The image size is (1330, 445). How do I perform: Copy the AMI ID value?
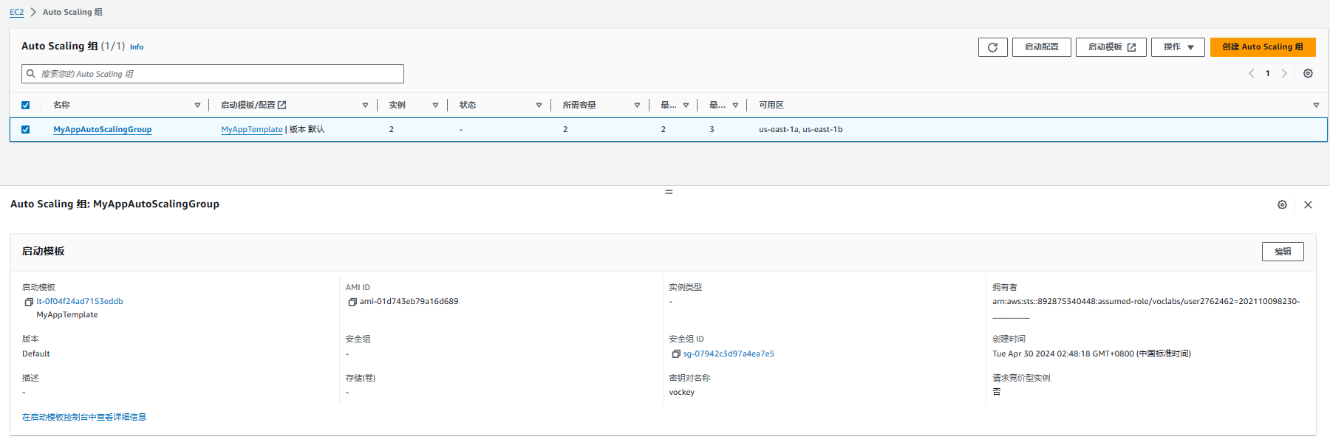352,302
